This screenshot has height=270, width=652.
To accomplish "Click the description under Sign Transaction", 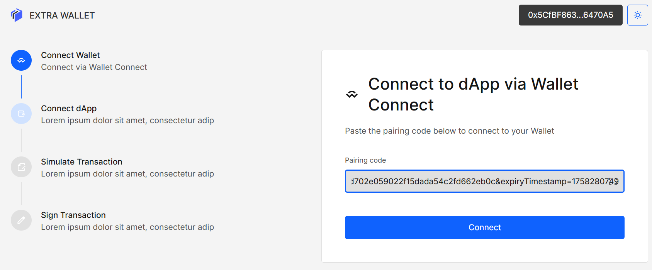I will [127, 227].
